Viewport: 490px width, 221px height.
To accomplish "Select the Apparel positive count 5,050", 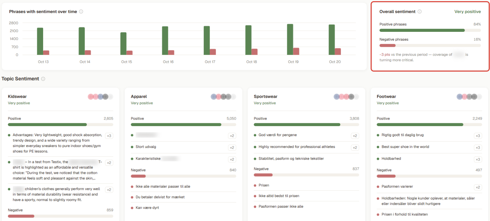I will coord(231,119).
